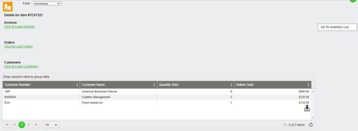Viewport: 358px width, 131px height.
Task: Download grid data with export icon
Action: coord(307,108)
